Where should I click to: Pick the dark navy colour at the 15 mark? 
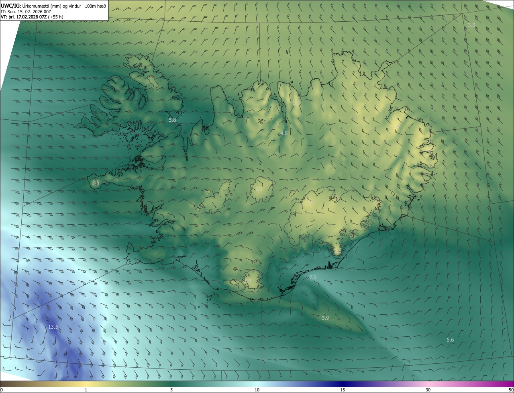pos(343,384)
